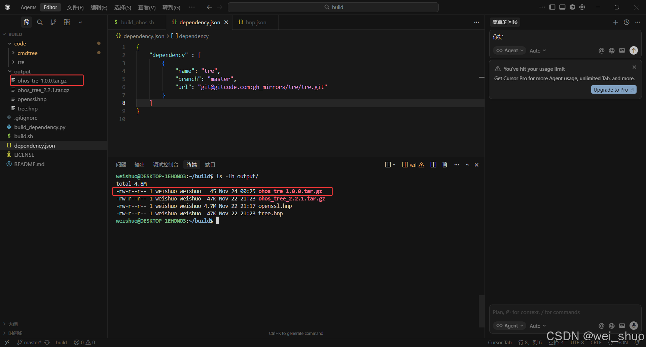Focus the bottom chat input field
The height and width of the screenshot is (347, 646).
(565, 312)
